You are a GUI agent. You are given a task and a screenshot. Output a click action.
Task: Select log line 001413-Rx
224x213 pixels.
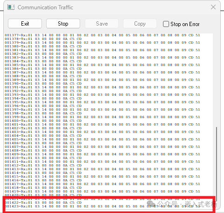[x=102, y=169]
